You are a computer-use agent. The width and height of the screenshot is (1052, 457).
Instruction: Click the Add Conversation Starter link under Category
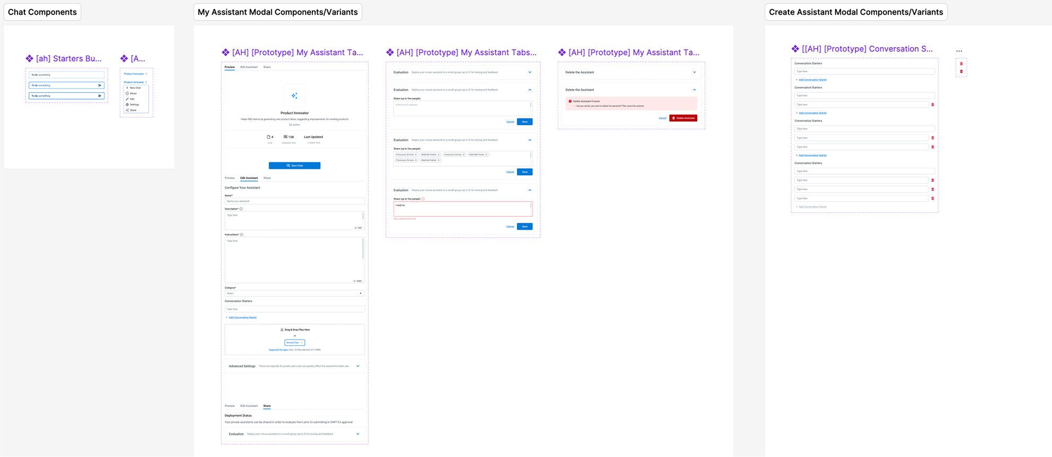[242, 318]
